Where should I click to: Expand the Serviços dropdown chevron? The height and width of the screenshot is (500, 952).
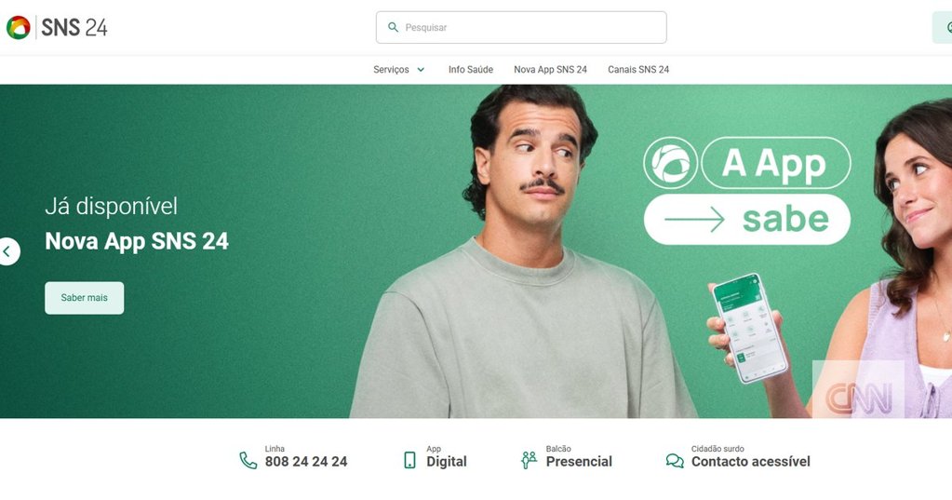coord(420,70)
